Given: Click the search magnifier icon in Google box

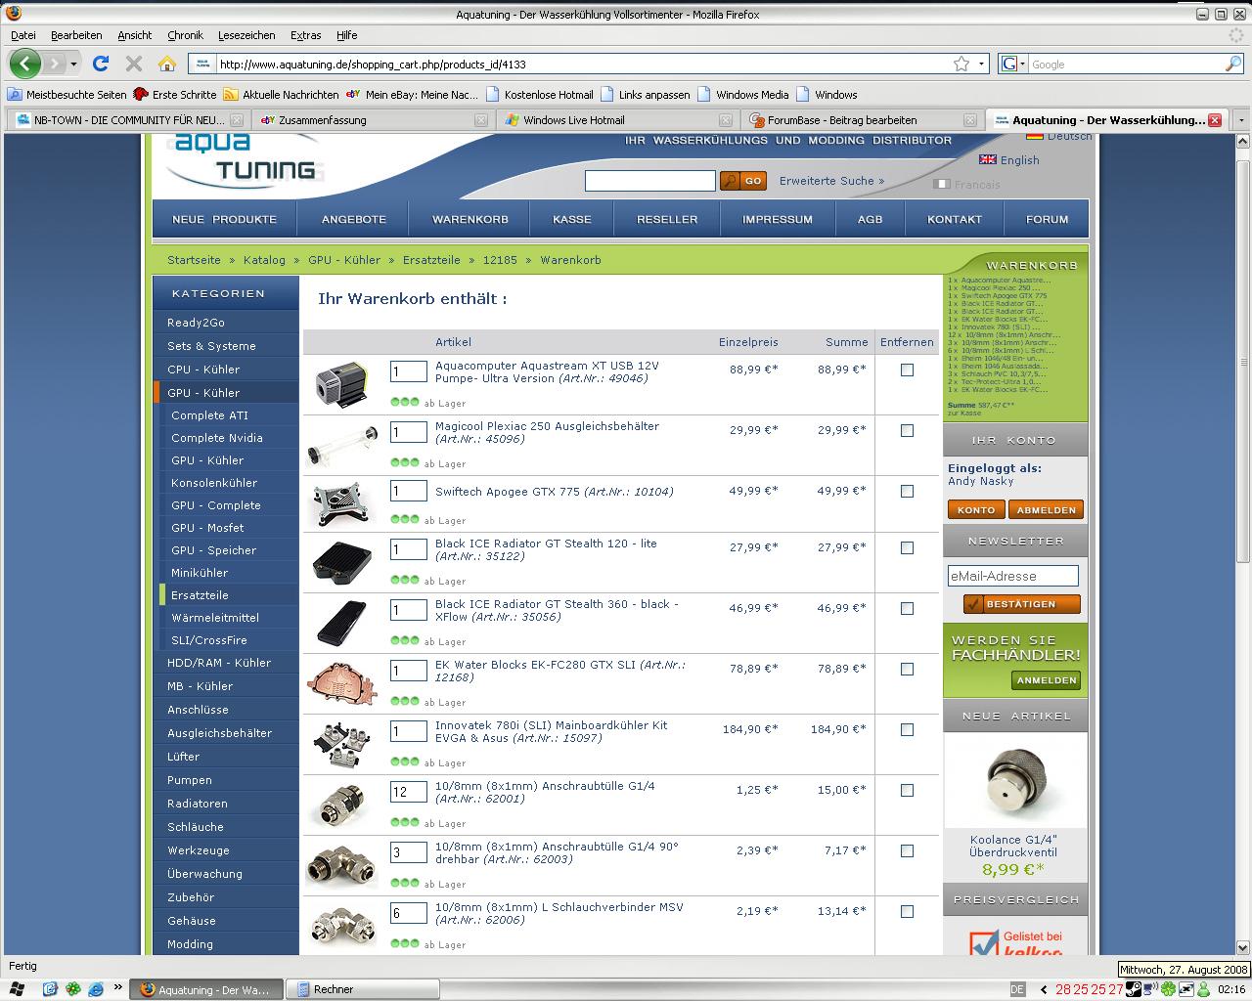Looking at the screenshot, I should point(1233,64).
